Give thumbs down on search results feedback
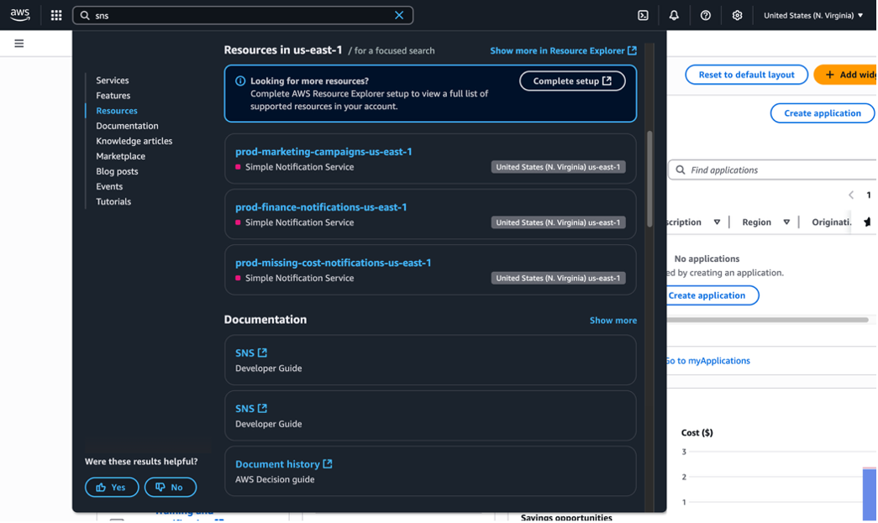 coord(171,487)
